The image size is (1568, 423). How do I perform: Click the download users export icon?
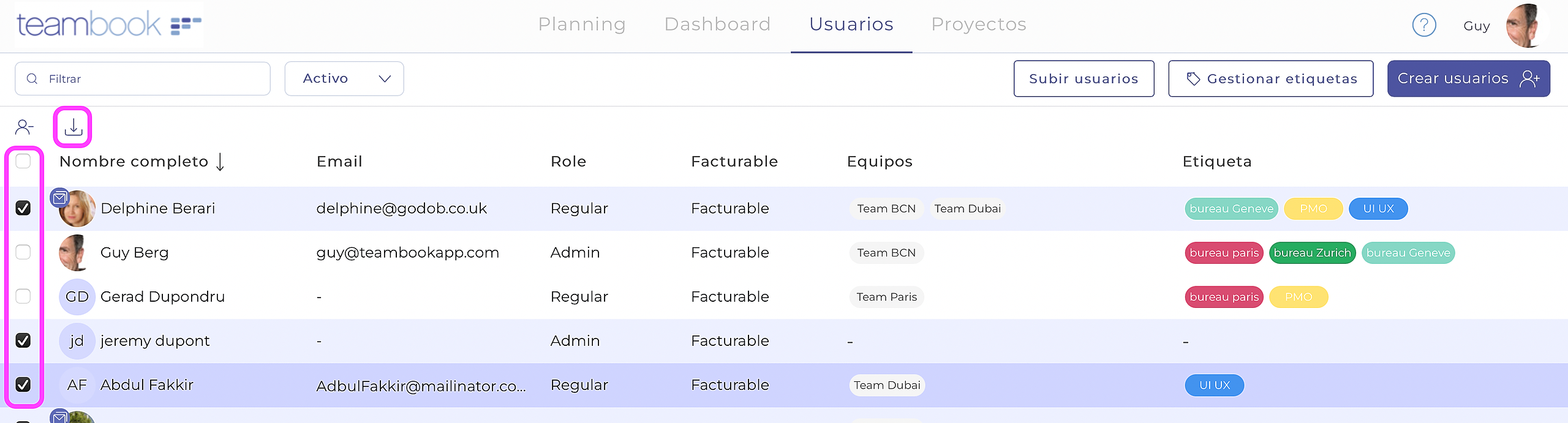coord(73,127)
